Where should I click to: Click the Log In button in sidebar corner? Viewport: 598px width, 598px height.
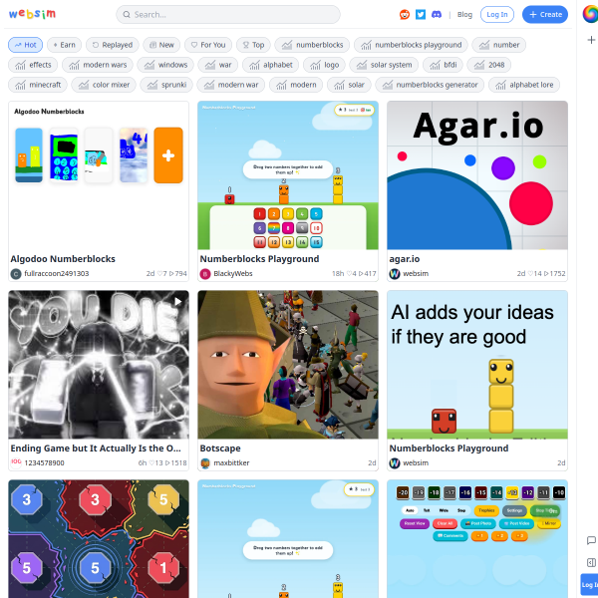tap(590, 585)
